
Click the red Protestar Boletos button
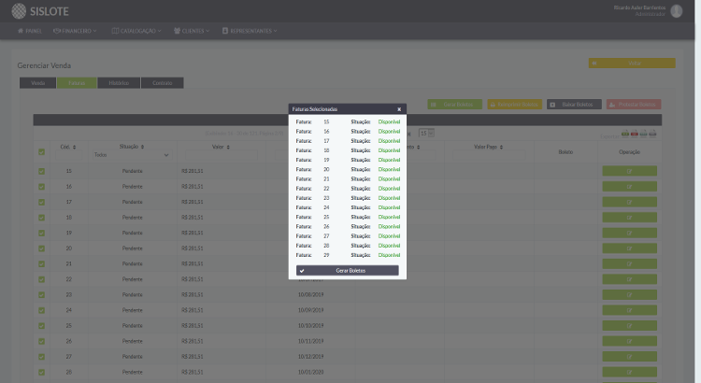pos(634,104)
